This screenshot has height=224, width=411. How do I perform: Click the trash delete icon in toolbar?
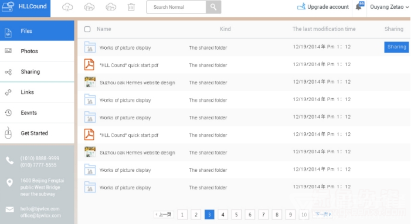point(131,7)
